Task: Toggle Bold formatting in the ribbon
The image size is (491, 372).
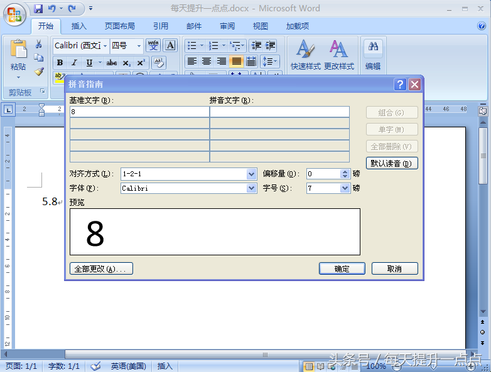Action: [x=60, y=63]
